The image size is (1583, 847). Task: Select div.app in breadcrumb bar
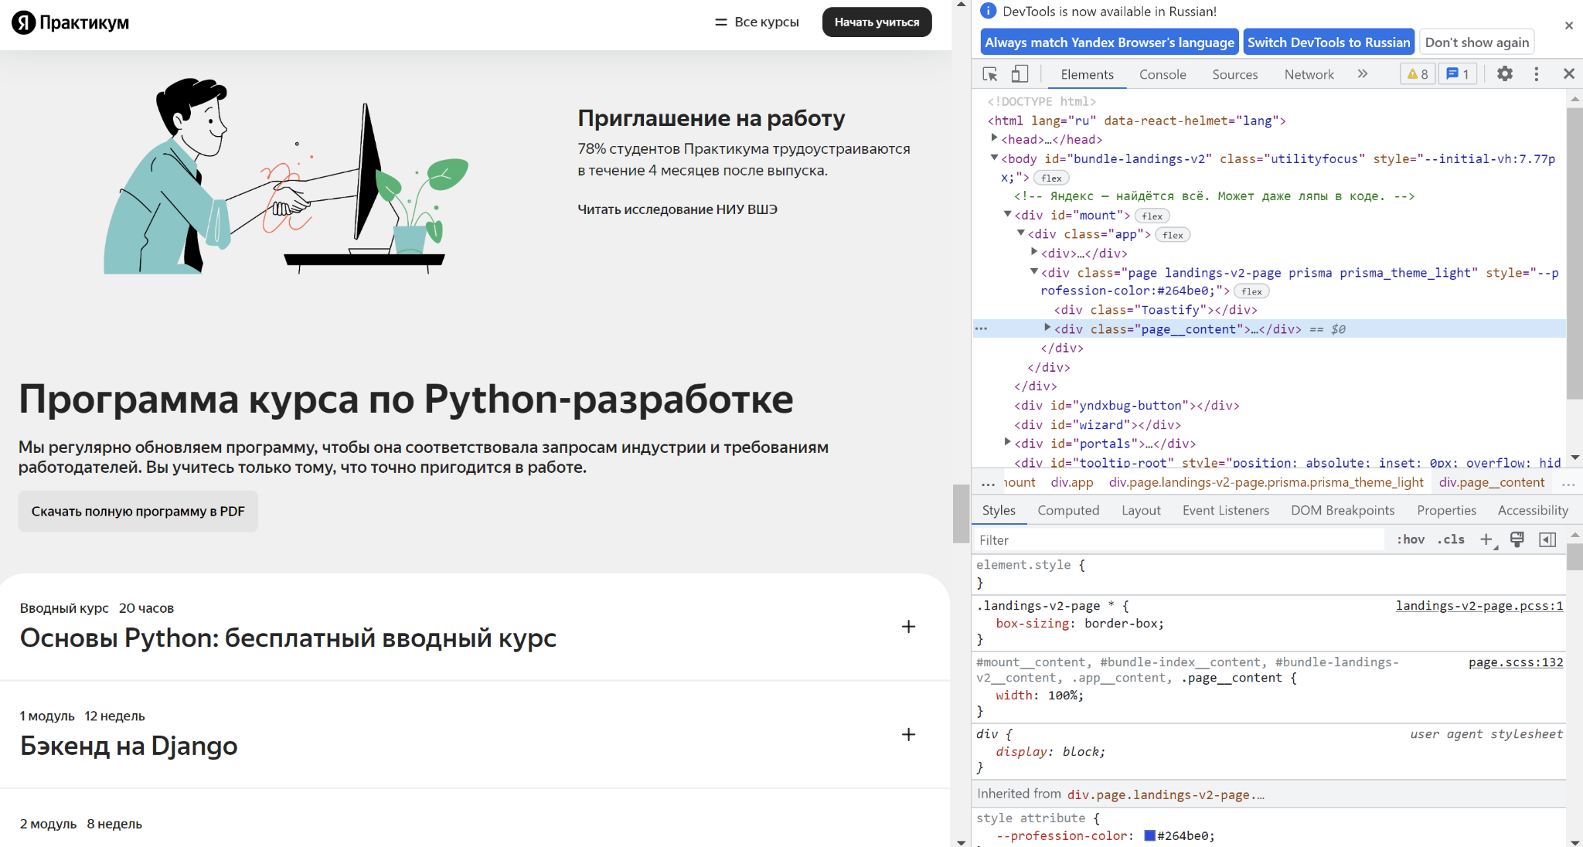[x=1071, y=482]
